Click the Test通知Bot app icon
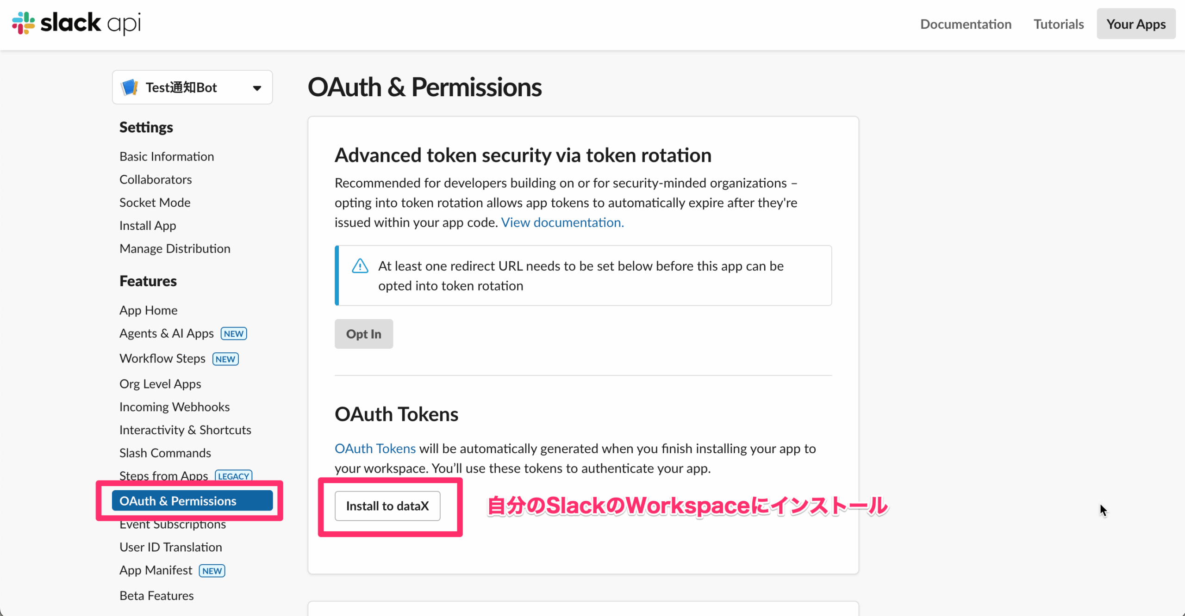The image size is (1185, 616). click(130, 87)
